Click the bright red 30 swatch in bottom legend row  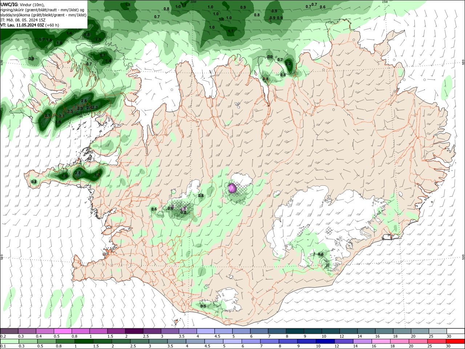tap(455, 341)
